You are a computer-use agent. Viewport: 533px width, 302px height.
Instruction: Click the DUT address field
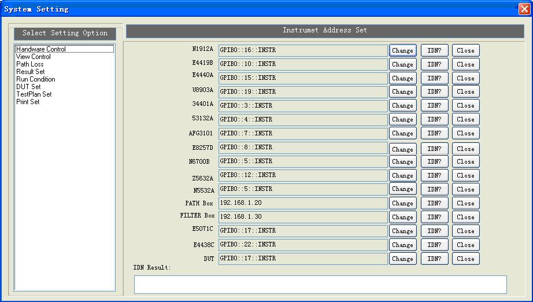pyautogui.click(x=303, y=259)
